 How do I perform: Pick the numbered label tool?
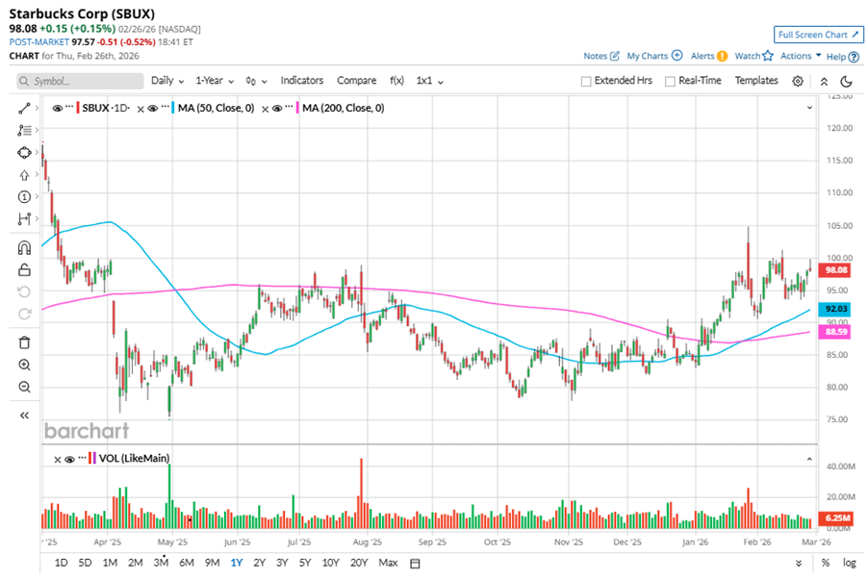click(x=24, y=196)
